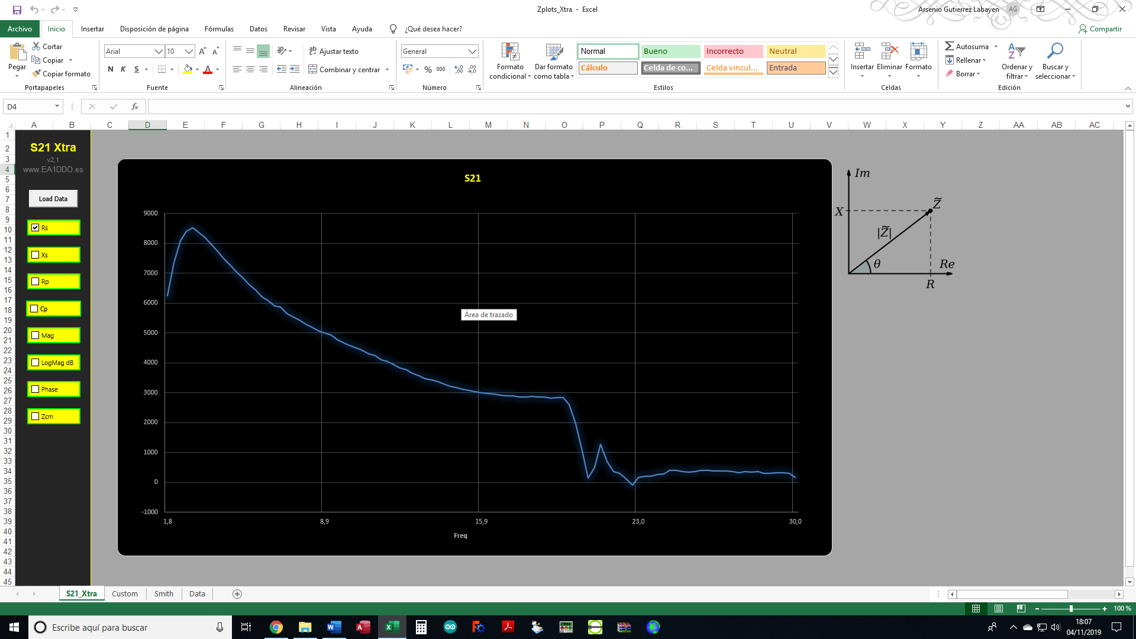Expand the General number format dropdown
Image resolution: width=1136 pixels, height=639 pixels.
(x=472, y=51)
